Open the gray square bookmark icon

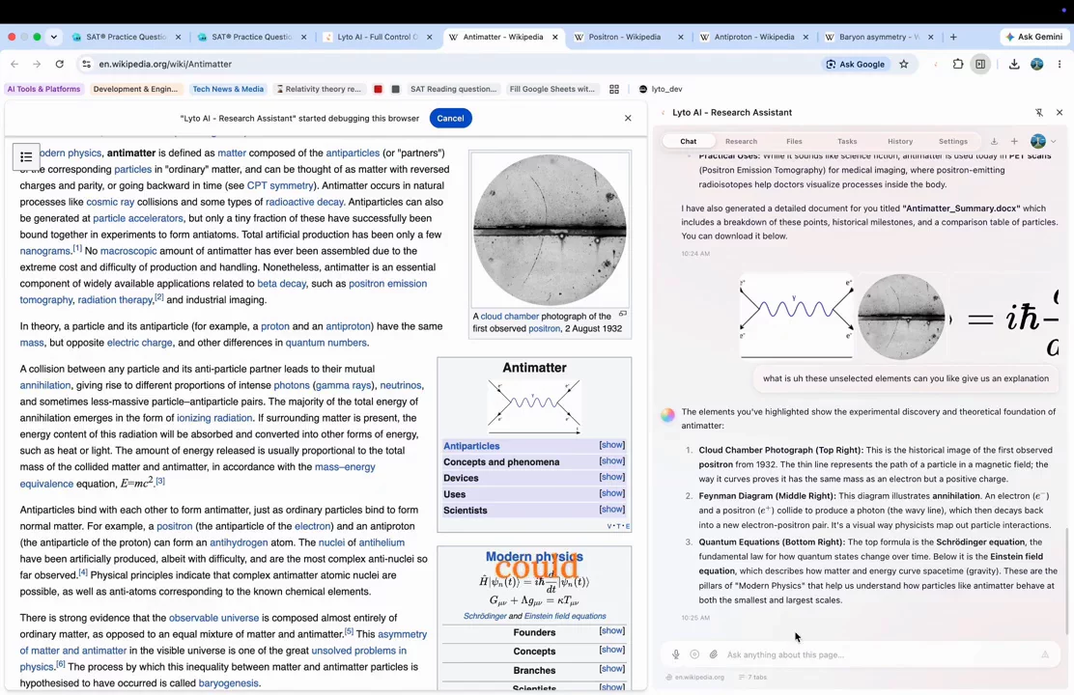pyautogui.click(x=395, y=89)
